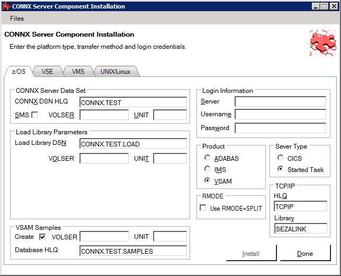
Task: Click the Done button
Action: (305, 254)
